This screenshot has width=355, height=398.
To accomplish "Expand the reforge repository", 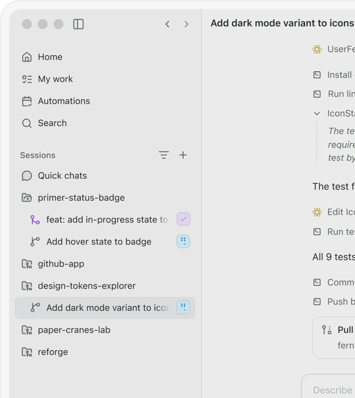I will 105,352.
